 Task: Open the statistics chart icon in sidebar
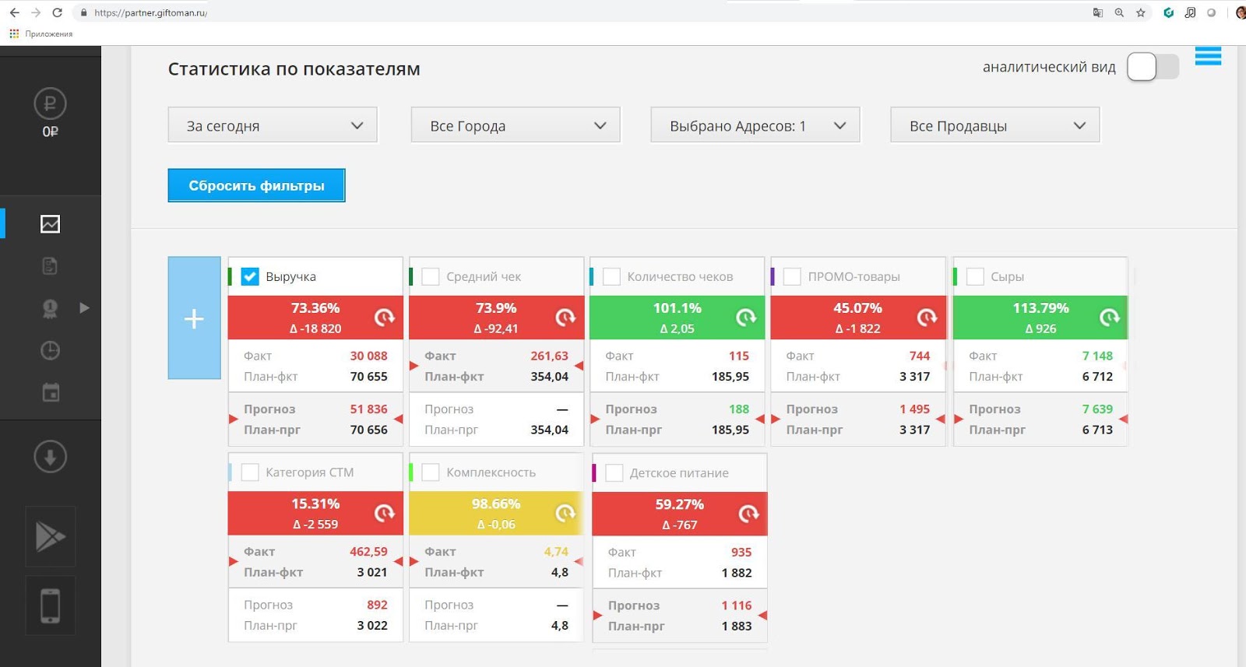click(x=50, y=224)
